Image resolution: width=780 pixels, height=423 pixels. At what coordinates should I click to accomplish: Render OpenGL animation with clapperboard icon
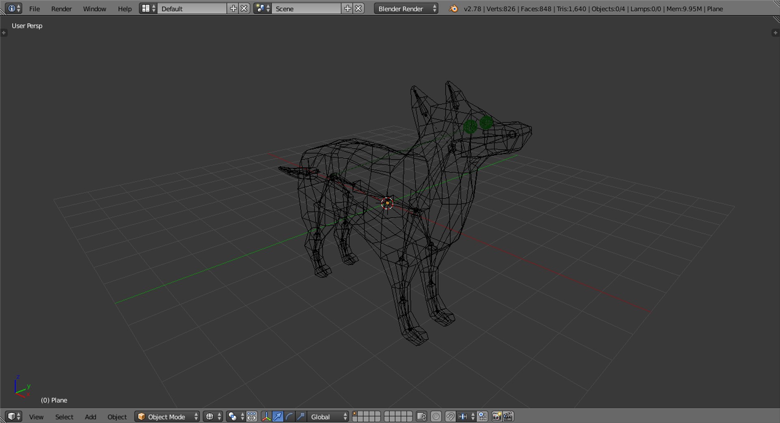click(508, 416)
